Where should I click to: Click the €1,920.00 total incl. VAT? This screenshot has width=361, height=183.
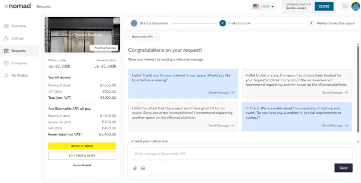(108, 98)
